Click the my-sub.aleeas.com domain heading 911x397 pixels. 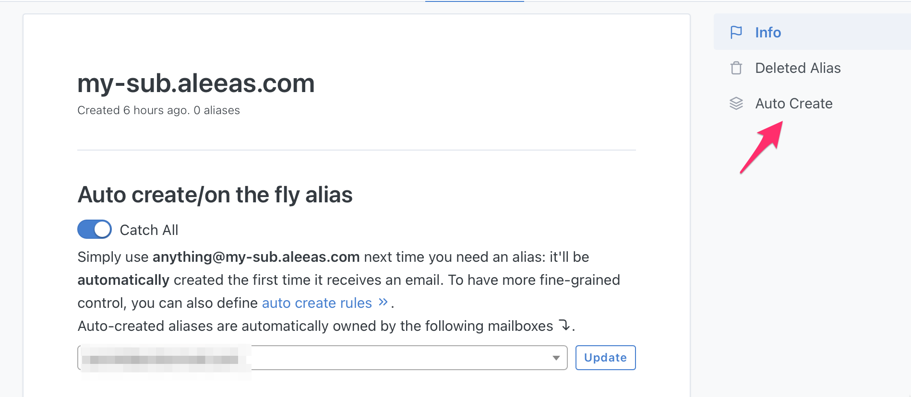point(196,83)
